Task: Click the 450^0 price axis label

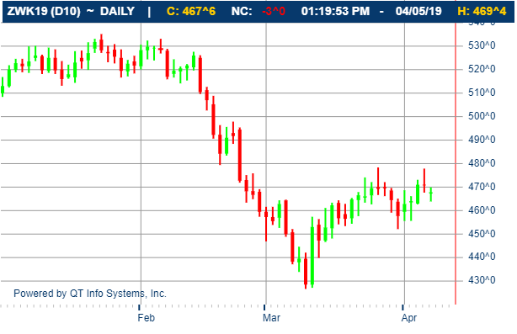Action: point(482,234)
